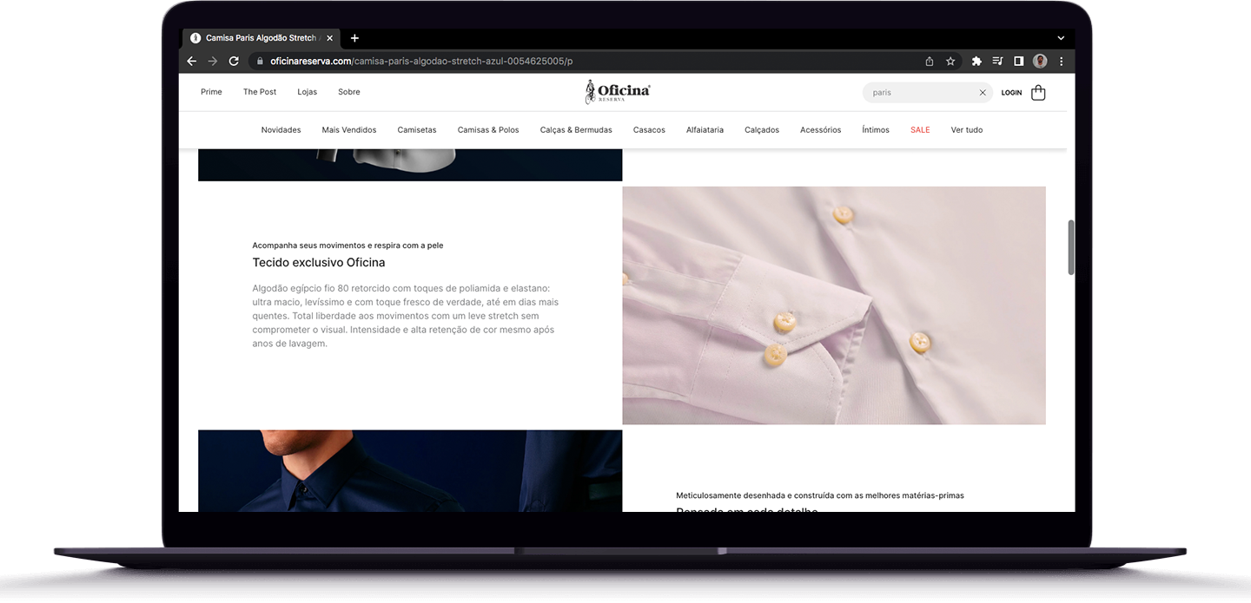
Task: Open the Prime link
Action: click(211, 92)
